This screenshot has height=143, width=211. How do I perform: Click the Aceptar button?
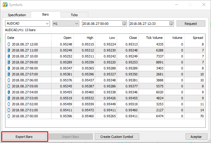[196, 137]
